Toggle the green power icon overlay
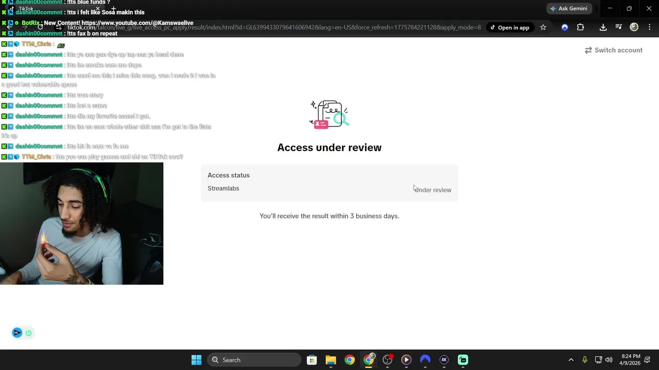Screen dimensions: 659x370 click(x=29, y=333)
